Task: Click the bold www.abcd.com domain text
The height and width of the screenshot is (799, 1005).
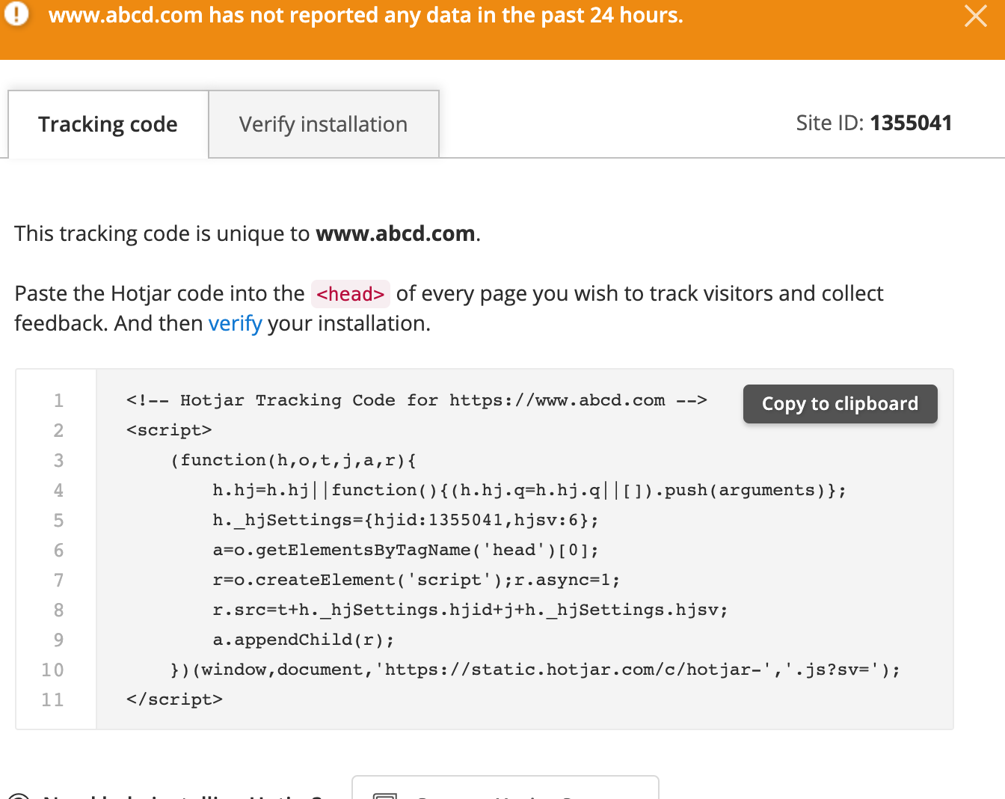Action: (x=395, y=233)
